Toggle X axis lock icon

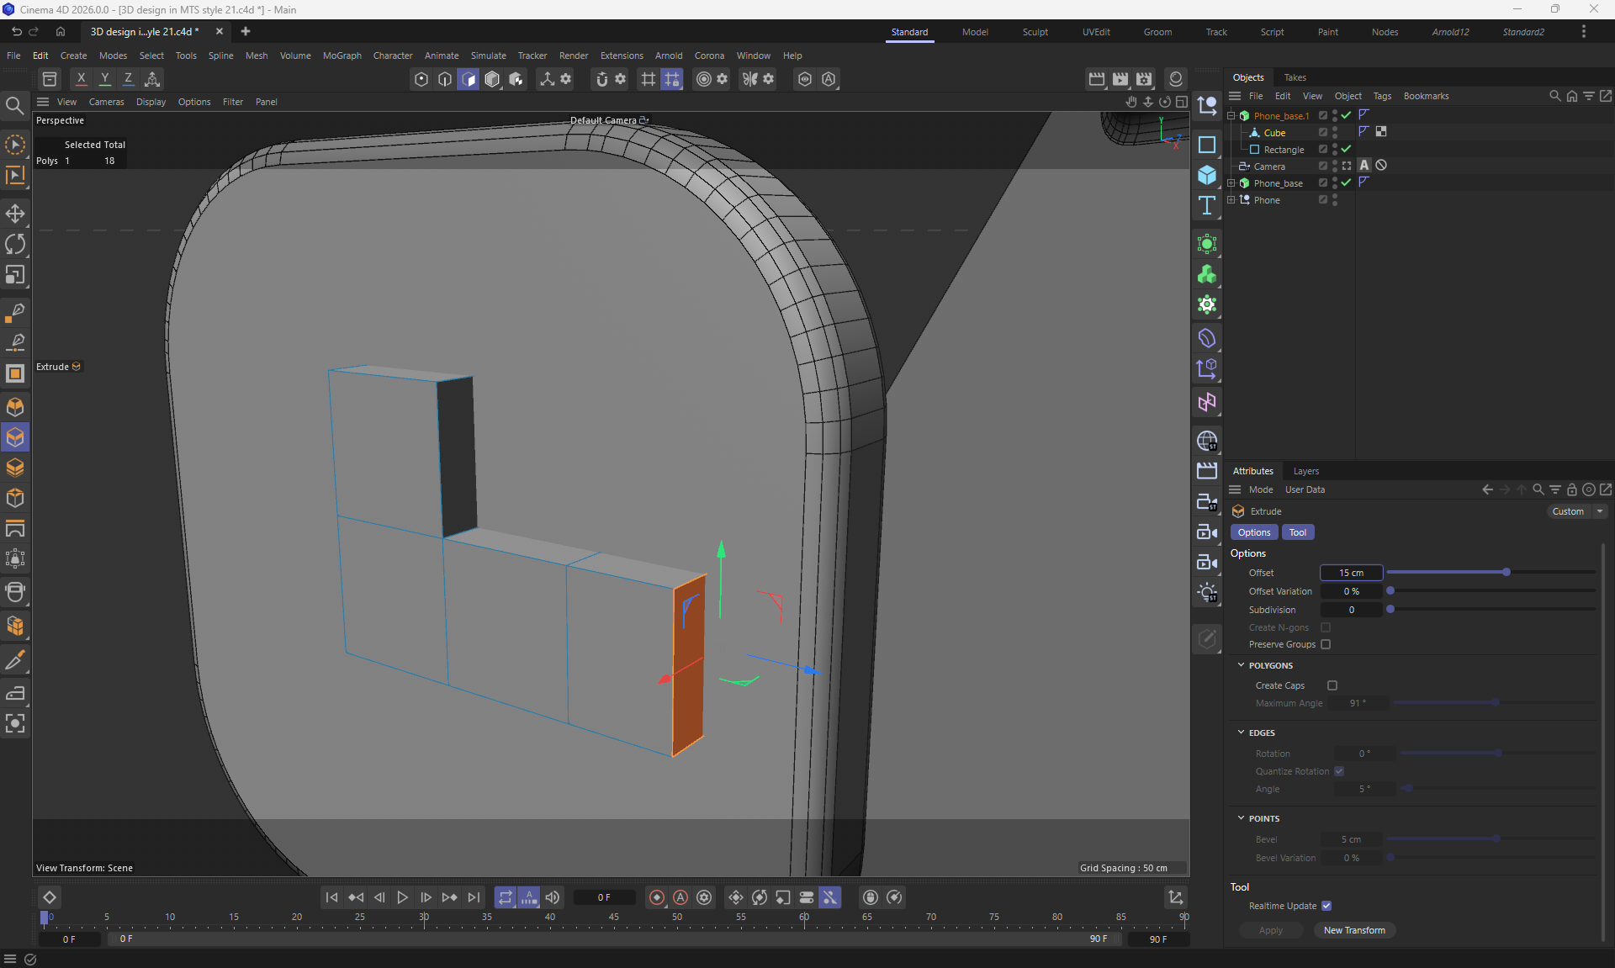pyautogui.click(x=81, y=79)
